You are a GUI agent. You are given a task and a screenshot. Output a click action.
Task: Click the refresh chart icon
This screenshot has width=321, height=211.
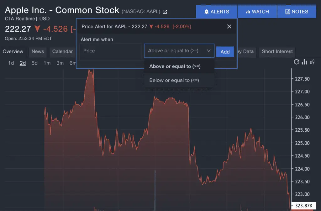(x=296, y=62)
